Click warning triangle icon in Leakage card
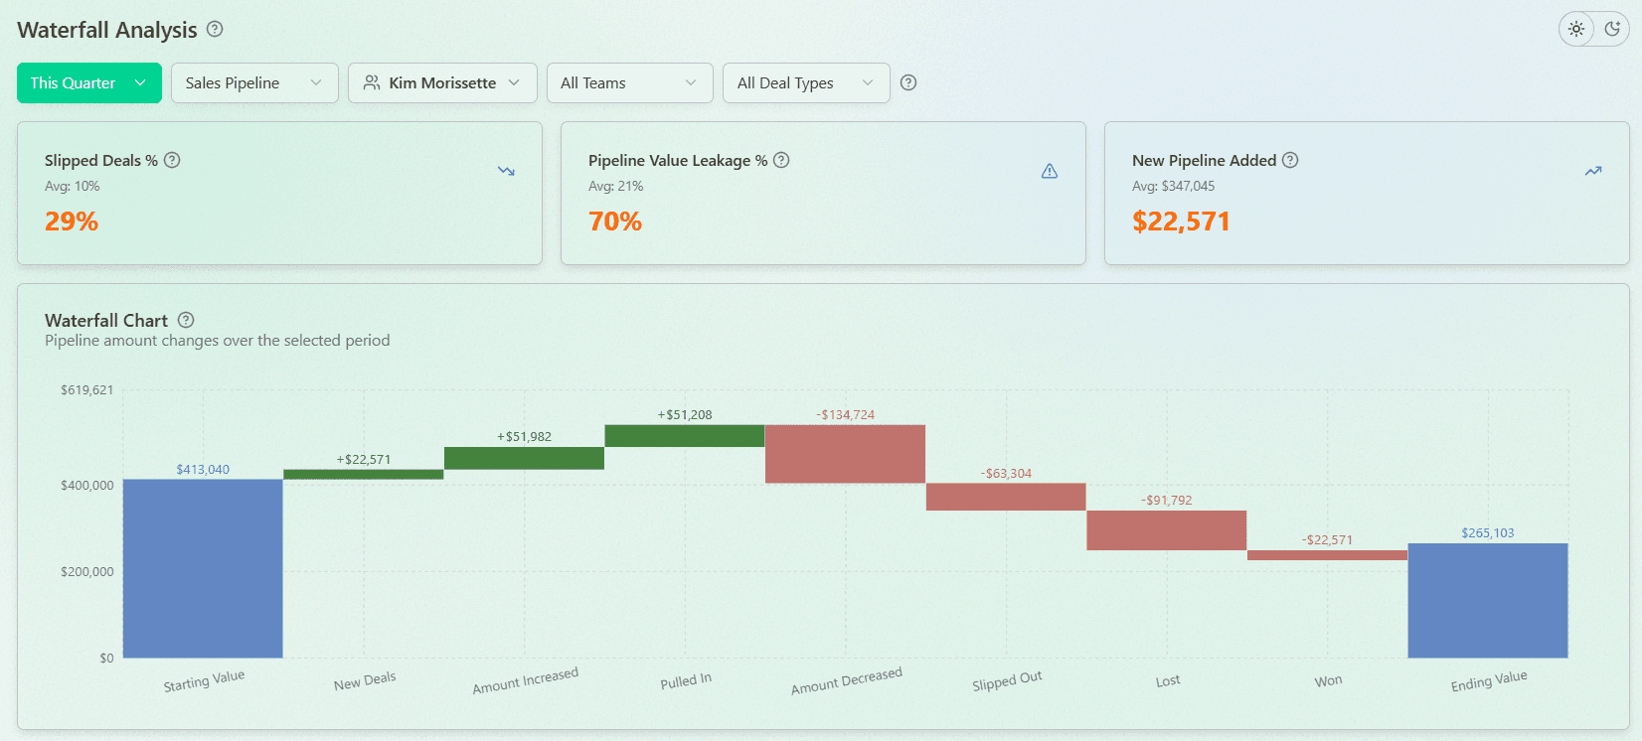Image resolution: width=1642 pixels, height=741 pixels. point(1050,171)
